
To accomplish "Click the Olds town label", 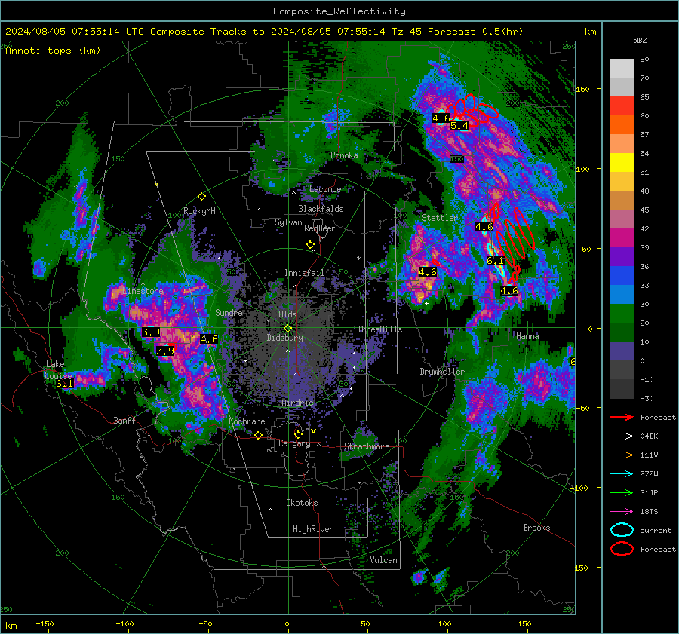I will pyautogui.click(x=287, y=314).
